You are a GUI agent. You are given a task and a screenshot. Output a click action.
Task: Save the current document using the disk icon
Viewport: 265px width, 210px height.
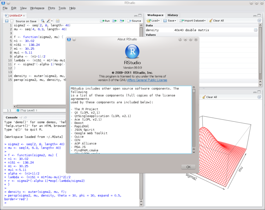pos(7,21)
